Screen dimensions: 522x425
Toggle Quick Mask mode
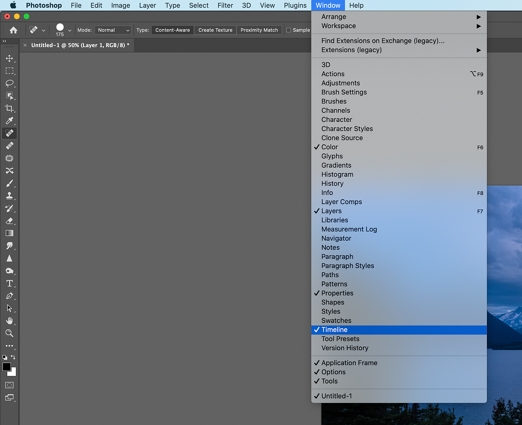click(x=10, y=385)
